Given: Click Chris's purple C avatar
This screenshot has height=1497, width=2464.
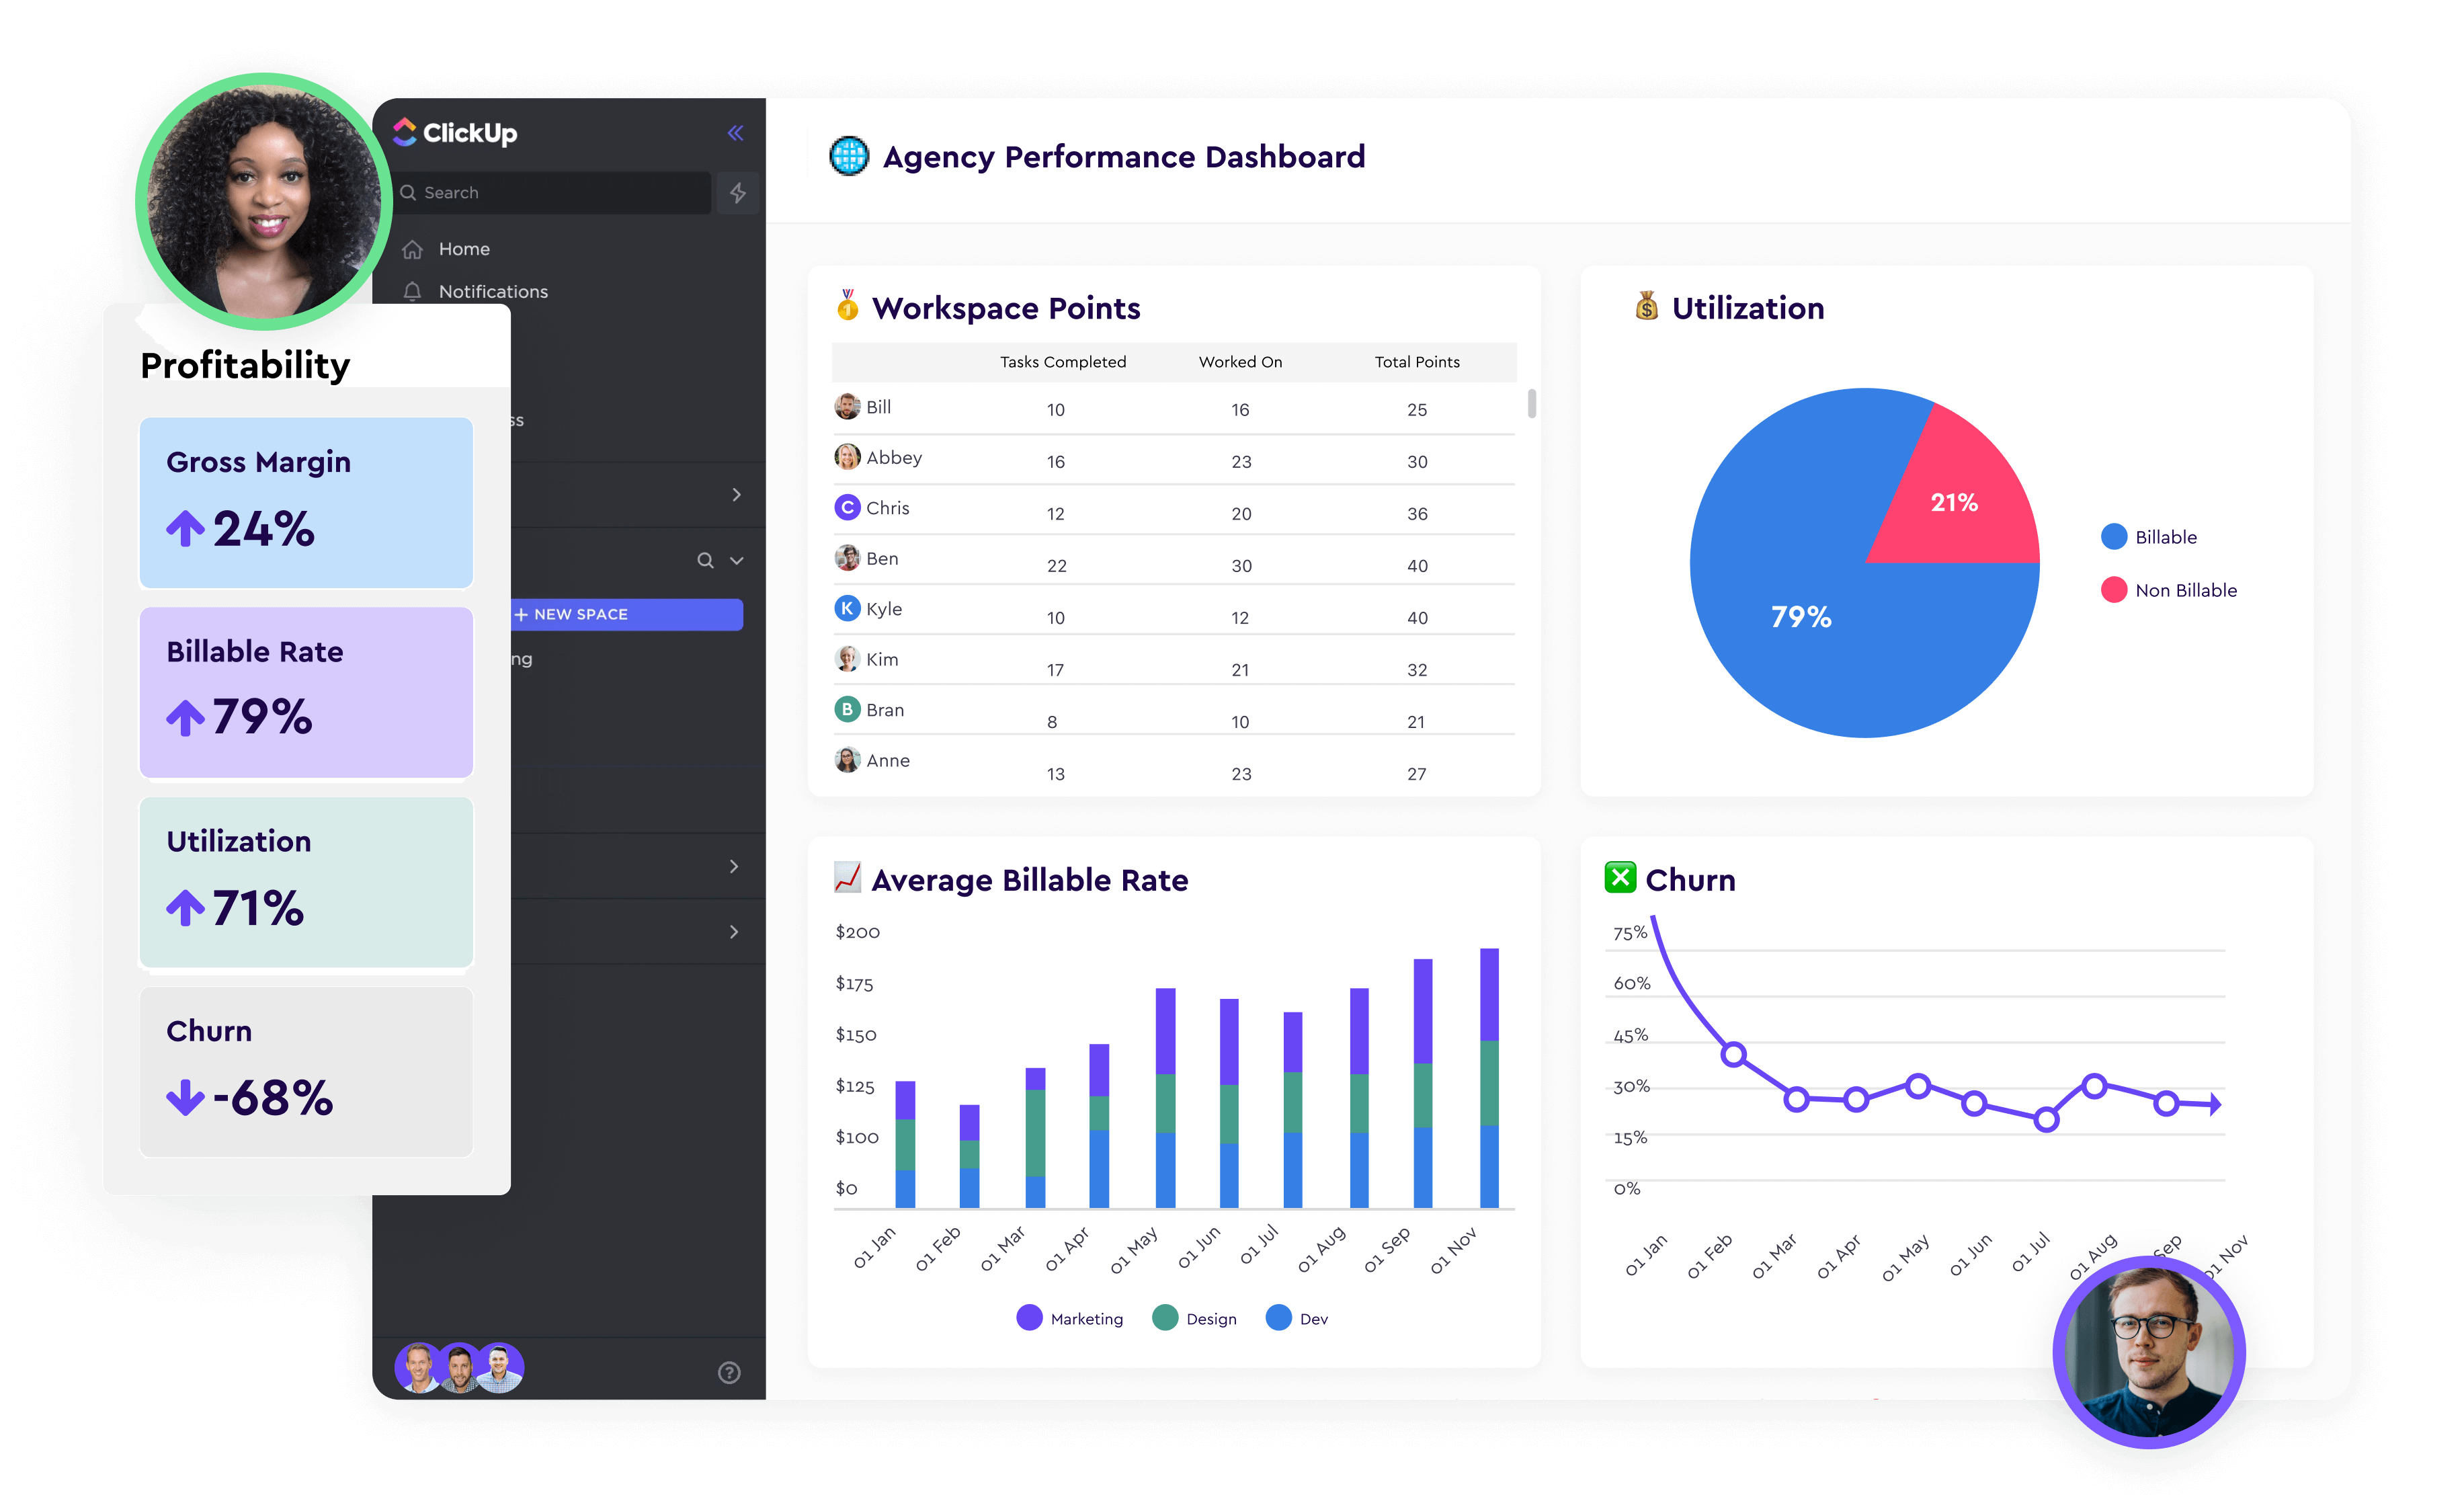Looking at the screenshot, I should [847, 507].
